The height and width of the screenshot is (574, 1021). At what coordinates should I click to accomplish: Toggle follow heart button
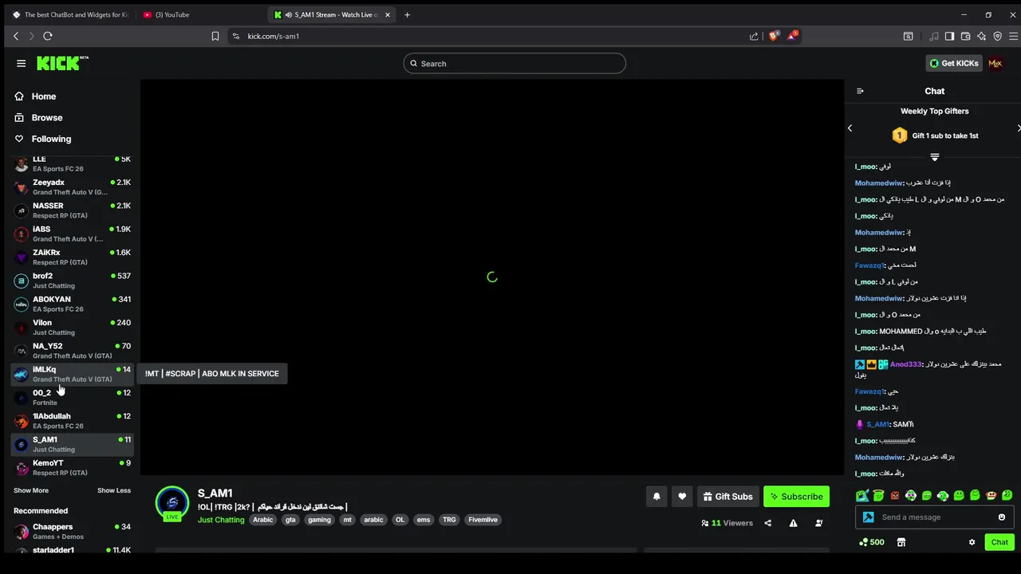pyautogui.click(x=682, y=496)
